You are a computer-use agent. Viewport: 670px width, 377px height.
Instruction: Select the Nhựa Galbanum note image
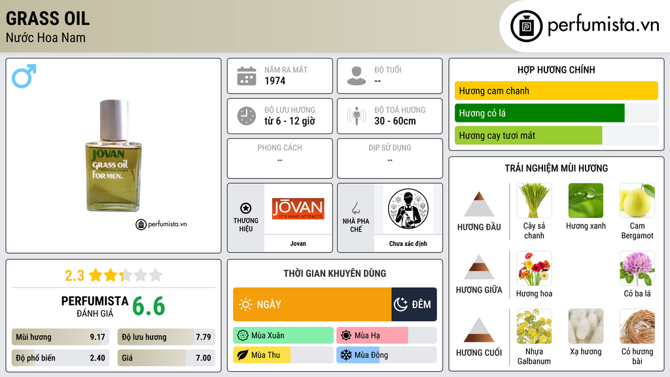coord(534,326)
